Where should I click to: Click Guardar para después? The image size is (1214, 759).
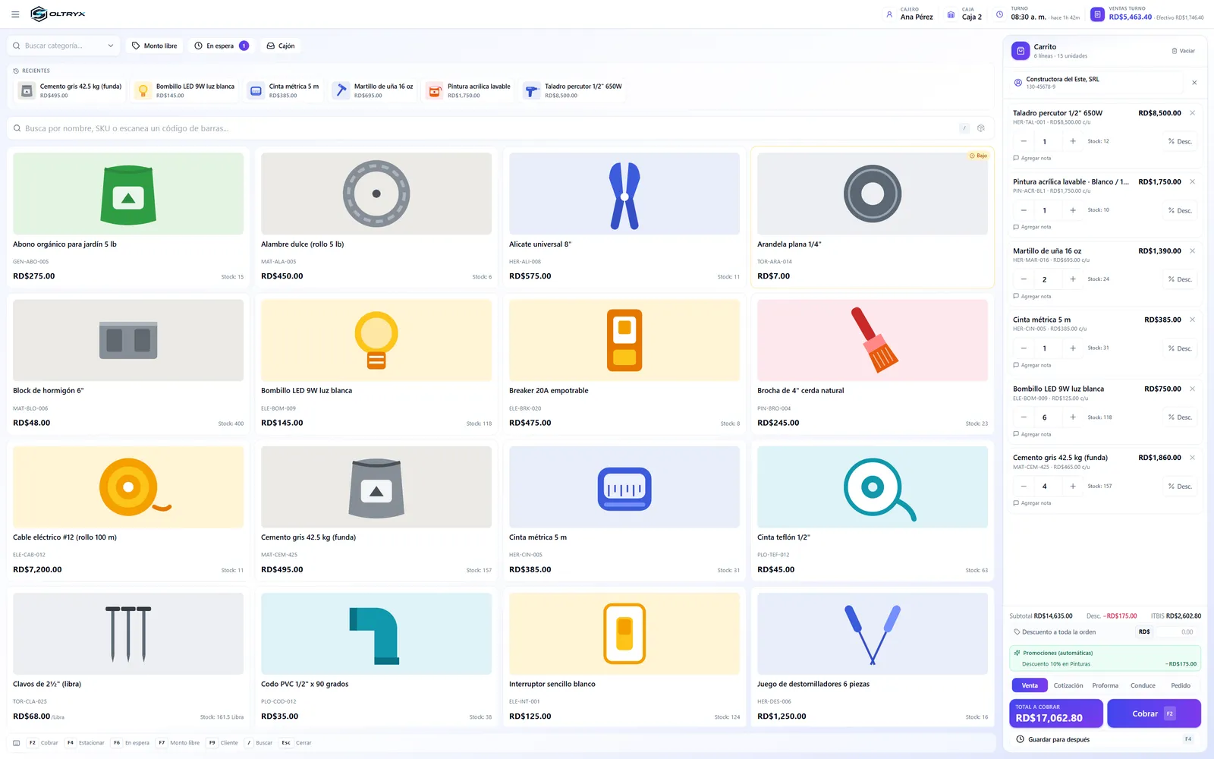pyautogui.click(x=1105, y=739)
